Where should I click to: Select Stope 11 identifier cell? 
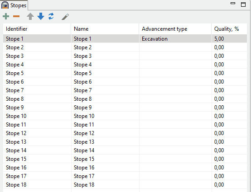(37, 125)
